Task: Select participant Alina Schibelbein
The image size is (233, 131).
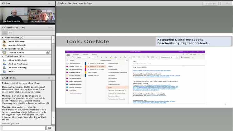Action: pyautogui.click(x=17, y=60)
